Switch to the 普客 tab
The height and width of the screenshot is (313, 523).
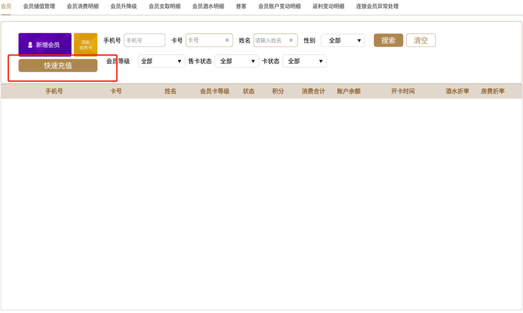[241, 6]
